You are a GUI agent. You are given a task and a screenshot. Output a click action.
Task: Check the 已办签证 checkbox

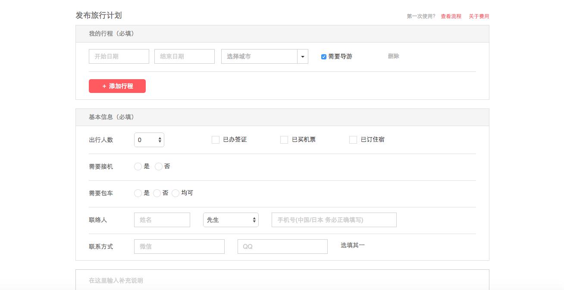tap(216, 140)
